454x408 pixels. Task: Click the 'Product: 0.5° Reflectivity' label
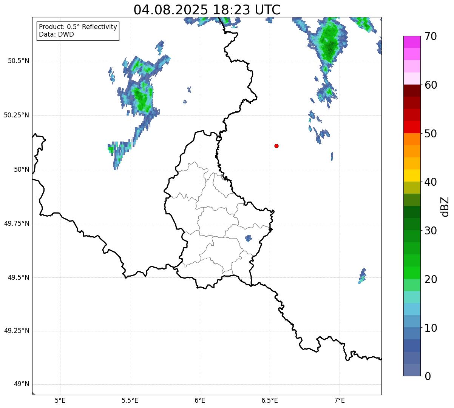78,27
